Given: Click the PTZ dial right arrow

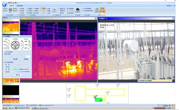Looking at the screenshot, I should tap(18, 45).
